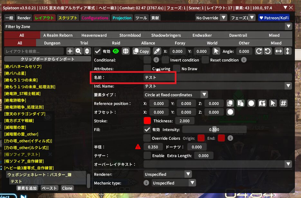Click the plus icon to add a layout
This screenshot has height=198, width=301.
(x=70, y=51)
